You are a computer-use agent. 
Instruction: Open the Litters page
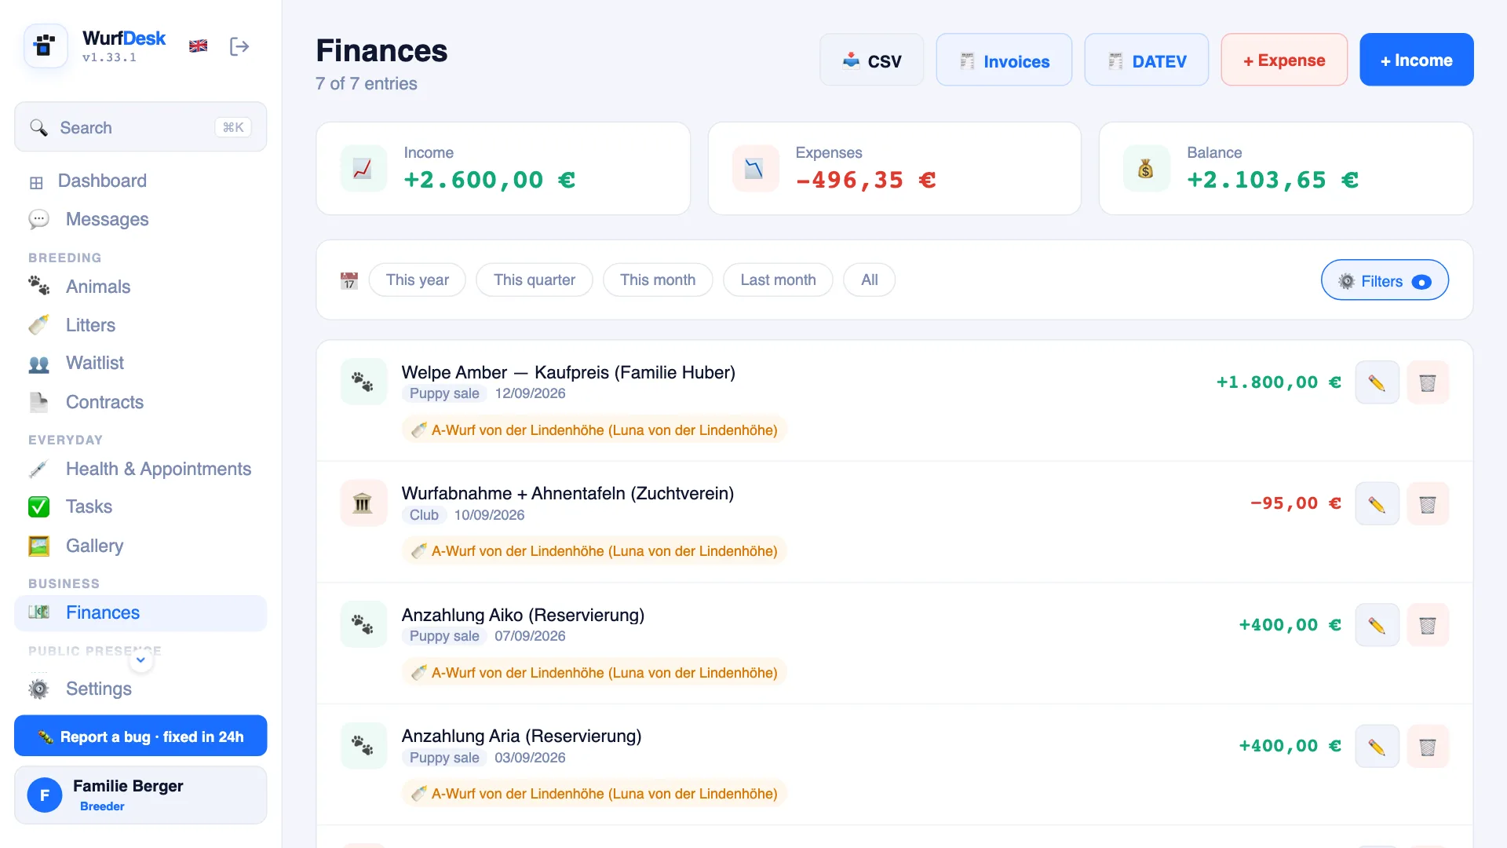coord(140,325)
